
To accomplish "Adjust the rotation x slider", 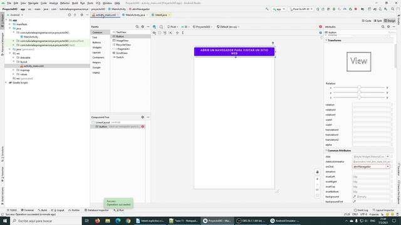I will click(x=359, y=87).
